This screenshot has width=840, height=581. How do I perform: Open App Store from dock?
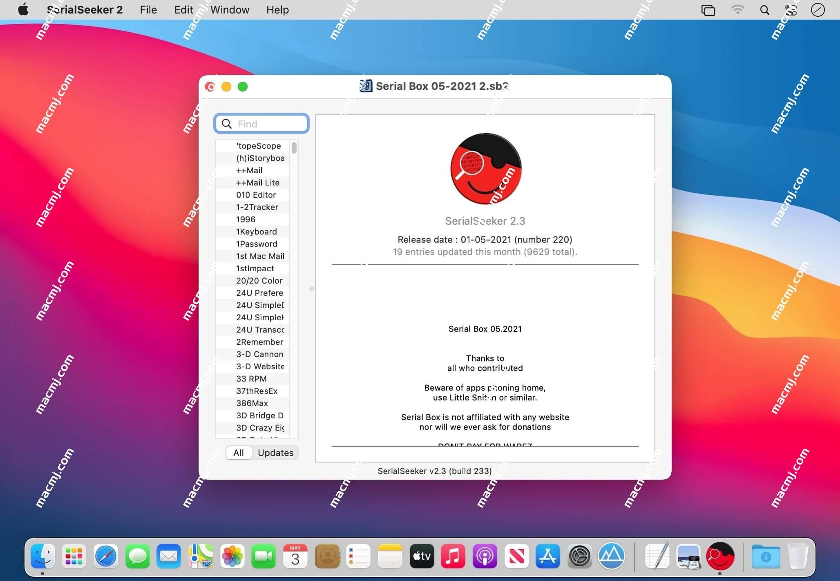(547, 555)
